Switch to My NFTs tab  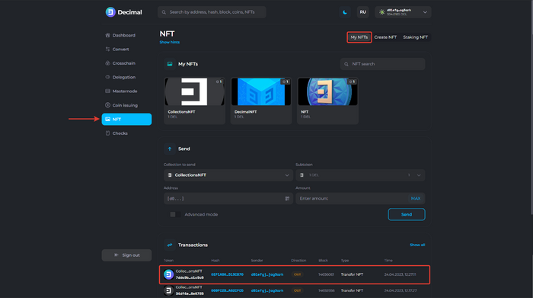[x=359, y=37]
